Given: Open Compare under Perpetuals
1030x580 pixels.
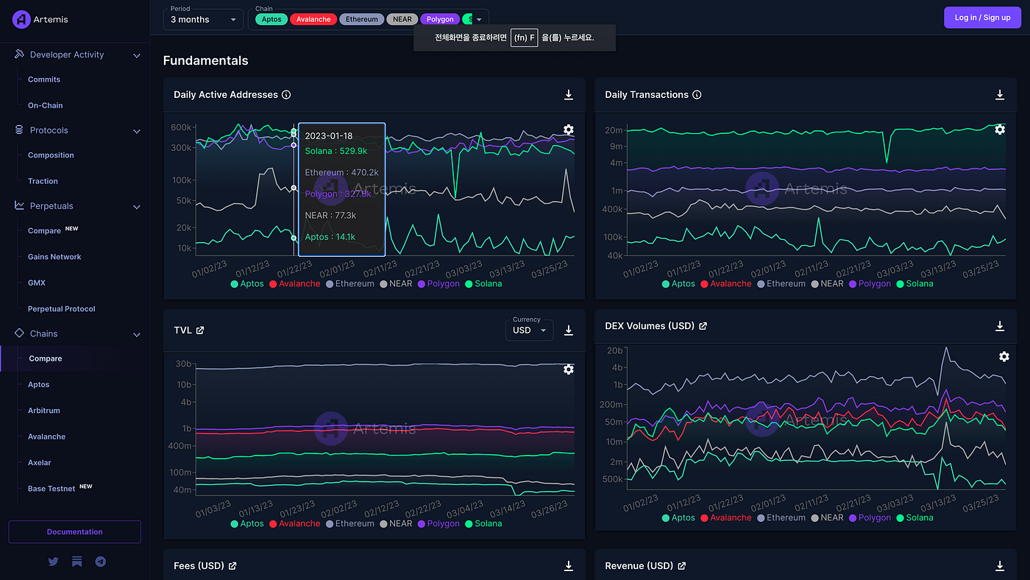Looking at the screenshot, I should coord(44,231).
